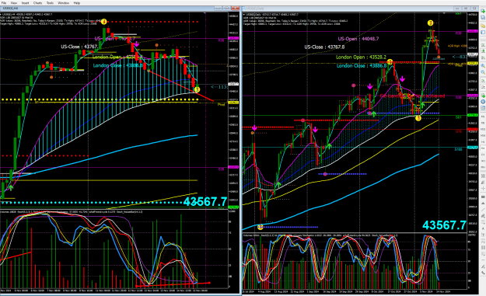Select the M1 timeframe button

(x=483, y=117)
